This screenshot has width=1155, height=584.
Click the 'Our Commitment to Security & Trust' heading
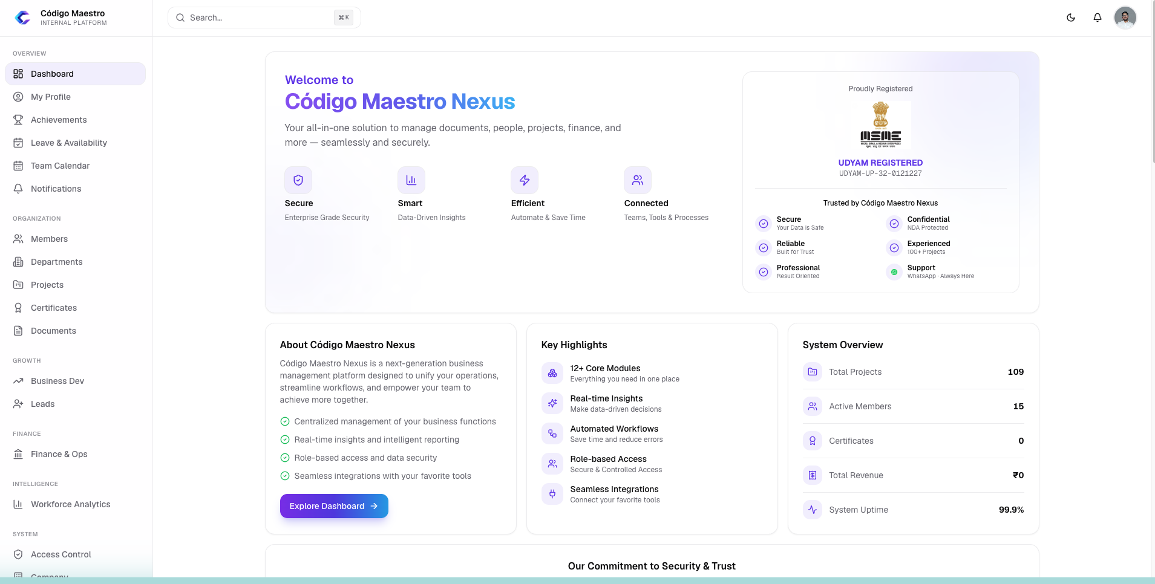coord(652,566)
